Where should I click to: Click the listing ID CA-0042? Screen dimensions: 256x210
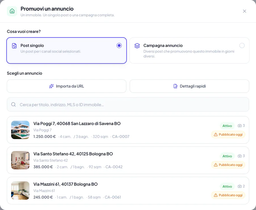click(x=114, y=167)
